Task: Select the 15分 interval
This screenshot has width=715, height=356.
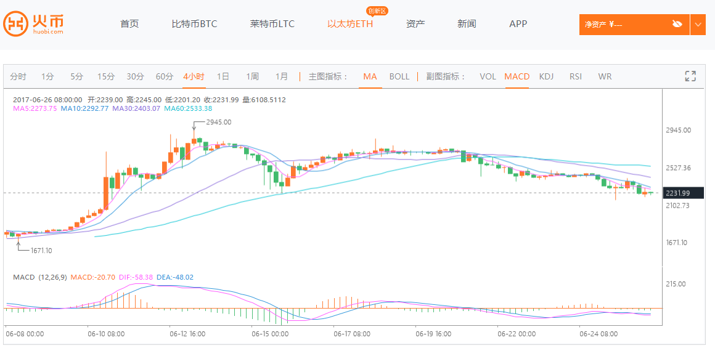Action: pos(106,77)
